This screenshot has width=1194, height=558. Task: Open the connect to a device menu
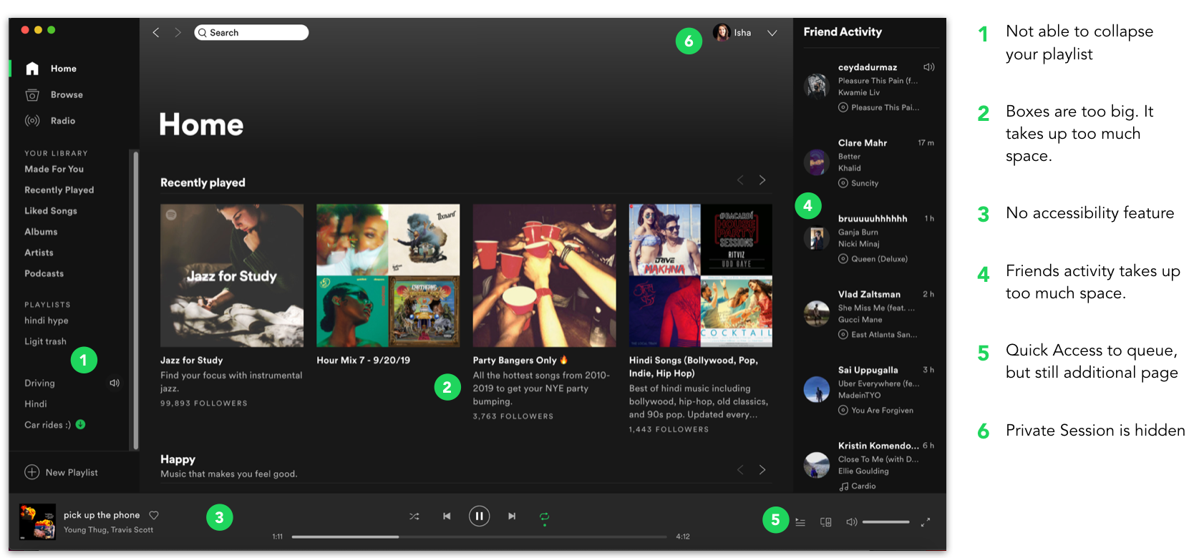tap(825, 522)
